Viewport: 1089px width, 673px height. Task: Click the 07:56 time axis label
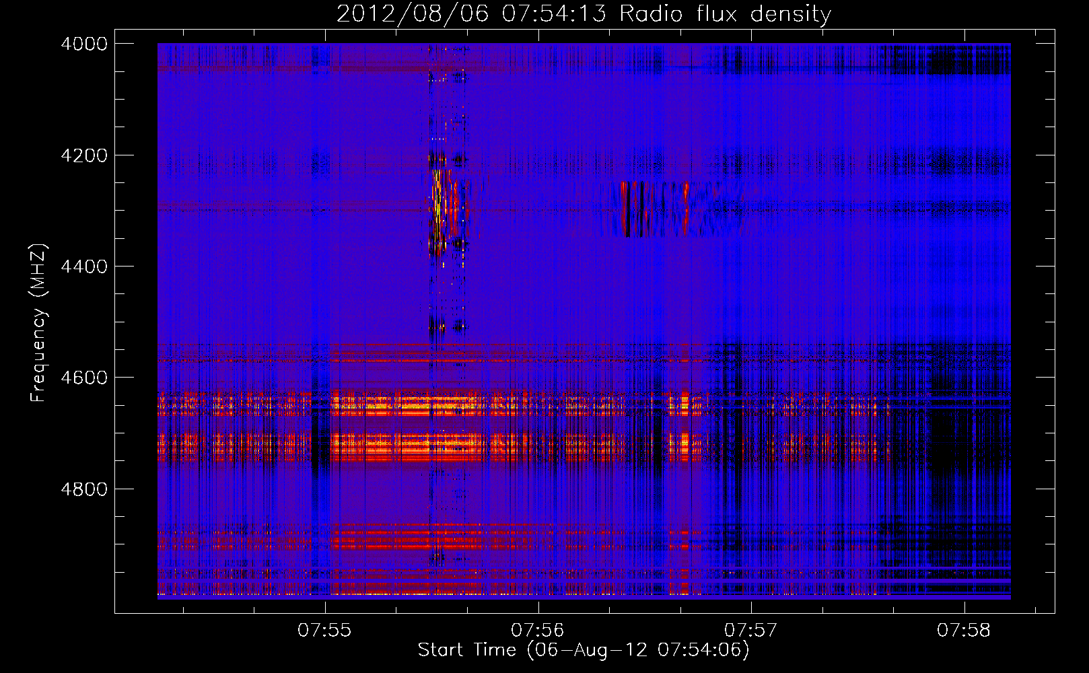pyautogui.click(x=538, y=631)
